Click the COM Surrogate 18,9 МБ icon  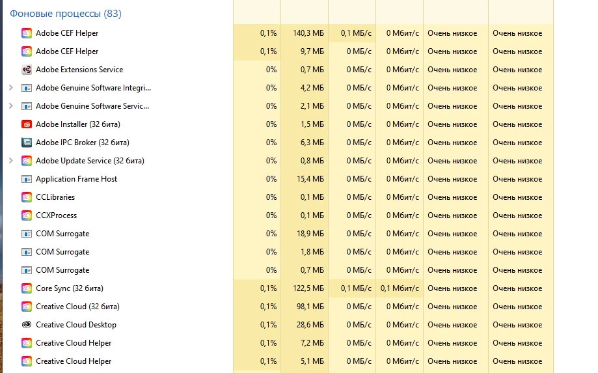pyautogui.click(x=26, y=234)
